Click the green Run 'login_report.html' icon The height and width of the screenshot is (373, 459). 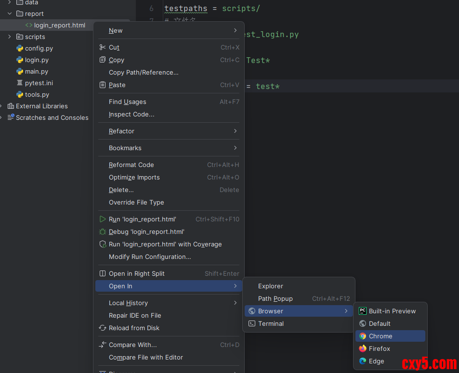coord(102,219)
